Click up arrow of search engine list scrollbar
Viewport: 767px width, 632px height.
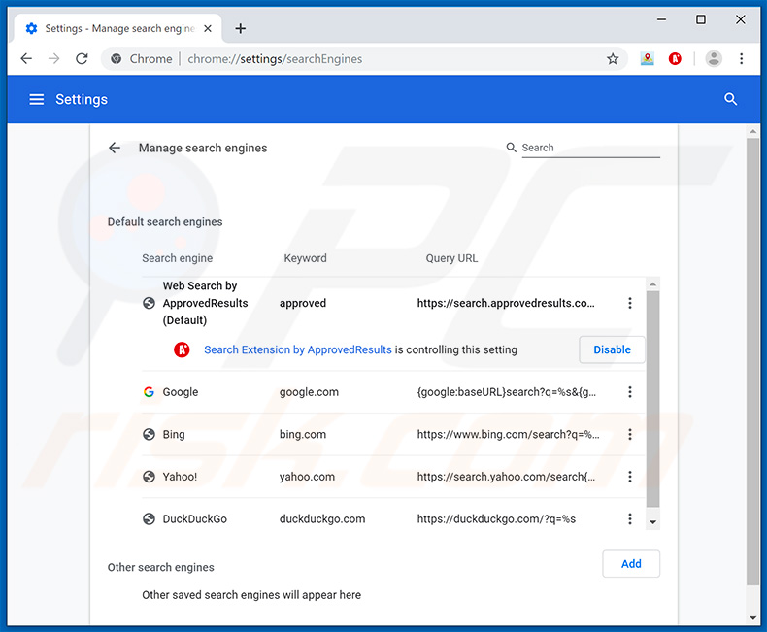point(652,284)
